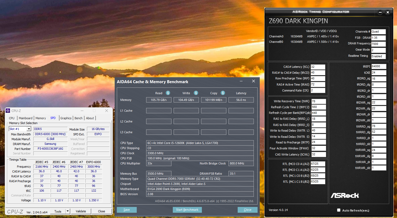Click the Channels # field showing Quad
This screenshot has height=218, width=397.
click(x=378, y=32)
